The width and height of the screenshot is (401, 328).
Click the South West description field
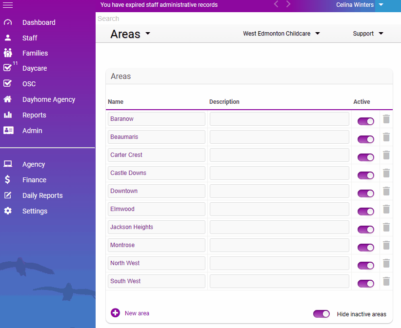point(279,281)
